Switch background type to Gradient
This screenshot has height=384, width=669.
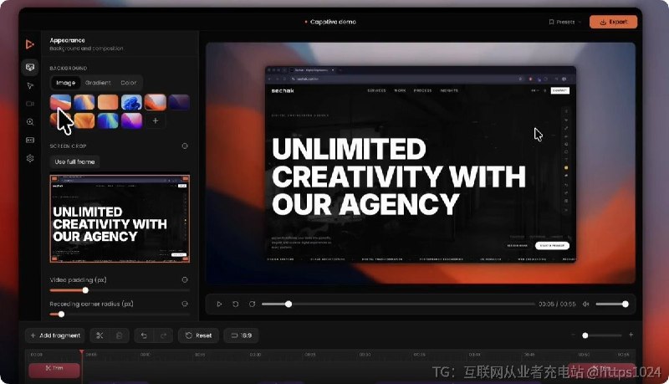pyautogui.click(x=98, y=83)
